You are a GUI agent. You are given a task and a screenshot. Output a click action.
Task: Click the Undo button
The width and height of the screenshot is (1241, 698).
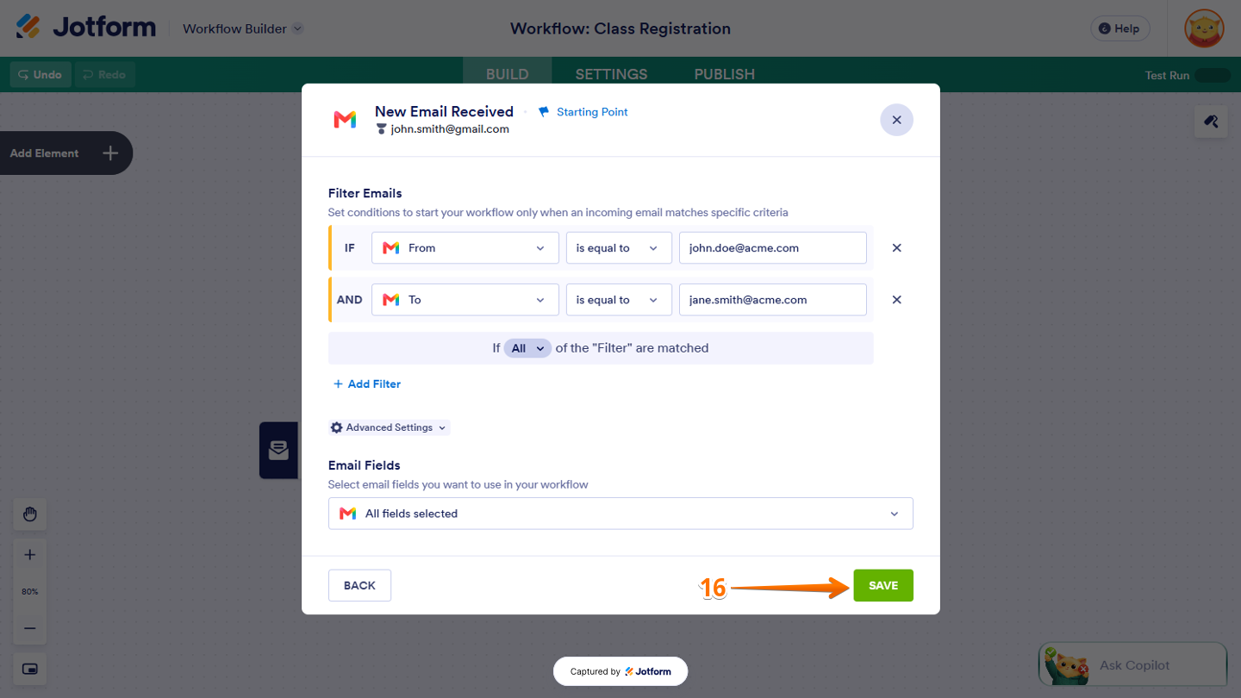41,75
